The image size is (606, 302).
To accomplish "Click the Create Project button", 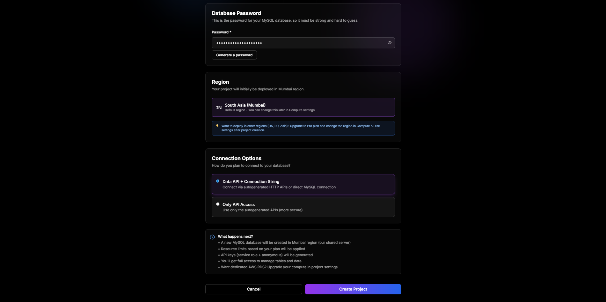I will (x=353, y=289).
